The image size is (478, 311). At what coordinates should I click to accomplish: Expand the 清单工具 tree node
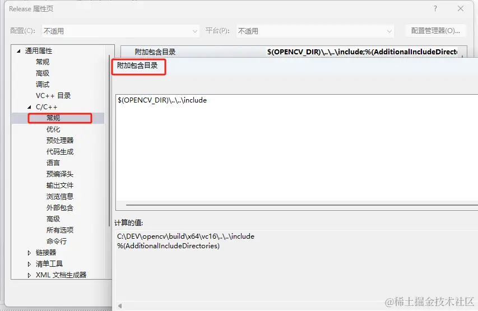[29, 264]
